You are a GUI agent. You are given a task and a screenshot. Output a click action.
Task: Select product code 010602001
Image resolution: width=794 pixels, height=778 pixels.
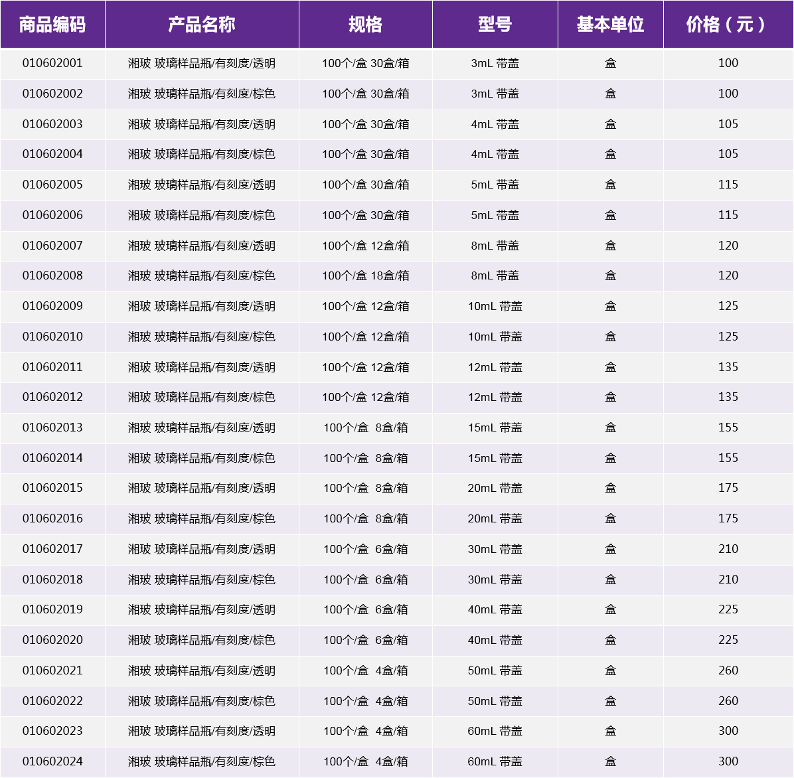[x=52, y=63]
